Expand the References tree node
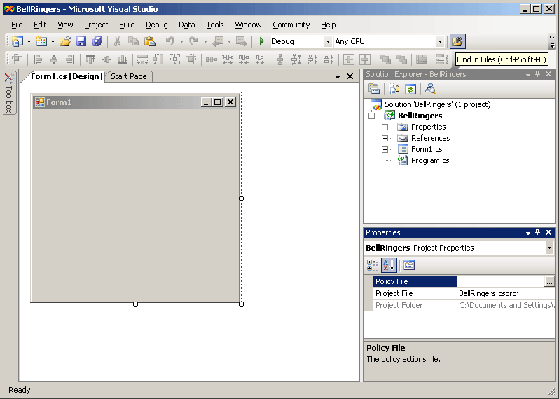 pyautogui.click(x=385, y=138)
